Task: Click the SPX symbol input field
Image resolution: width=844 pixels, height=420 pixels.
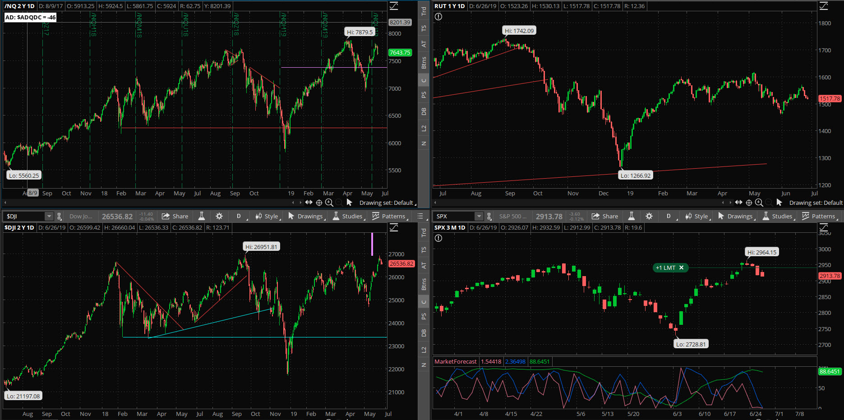Action: 455,216
